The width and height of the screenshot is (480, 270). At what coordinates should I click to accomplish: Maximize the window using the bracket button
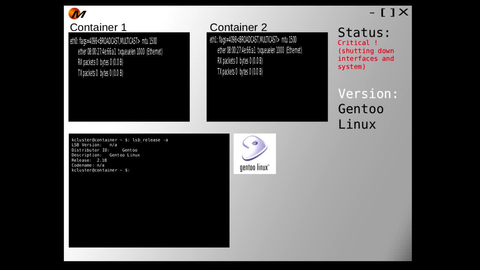click(388, 13)
